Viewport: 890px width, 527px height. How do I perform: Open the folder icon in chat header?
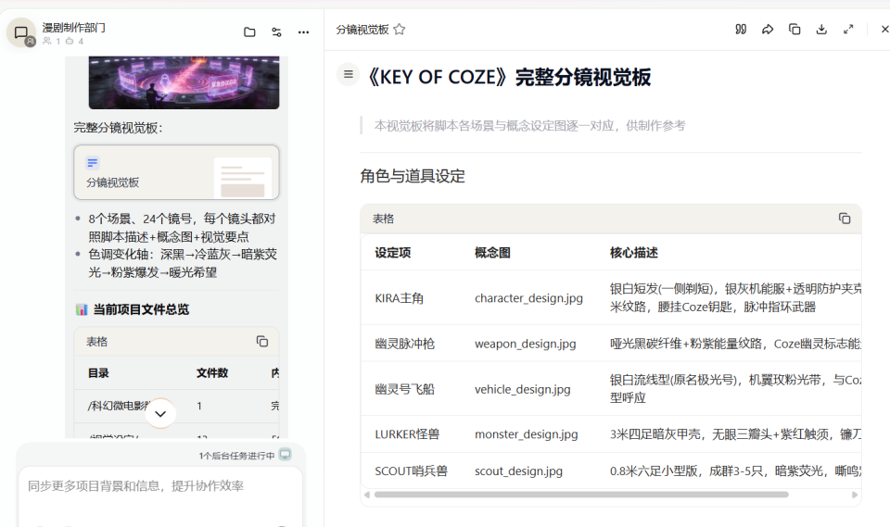249,32
